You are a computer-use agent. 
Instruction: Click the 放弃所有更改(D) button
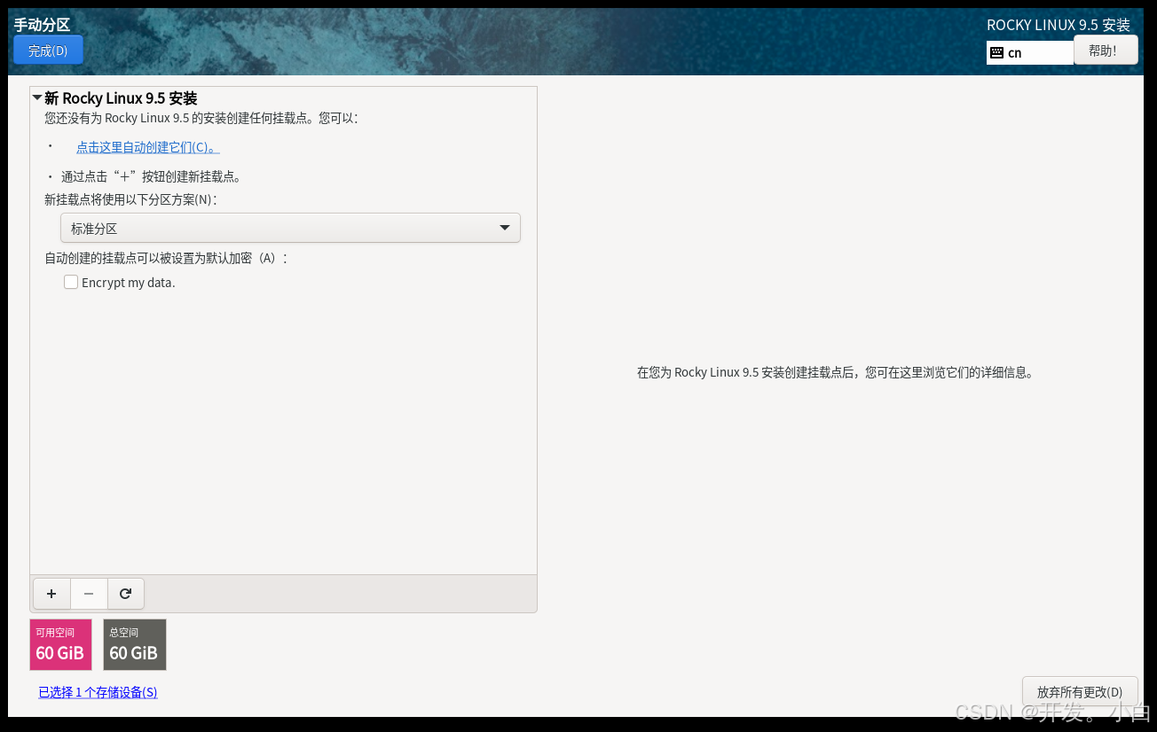pos(1080,692)
